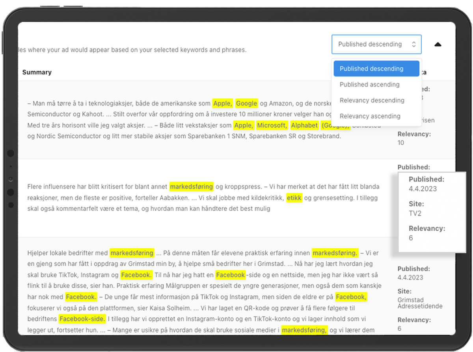
Task: Click the highlighted "Apple," keyword beside "Microsoft,"
Action: [x=244, y=125]
